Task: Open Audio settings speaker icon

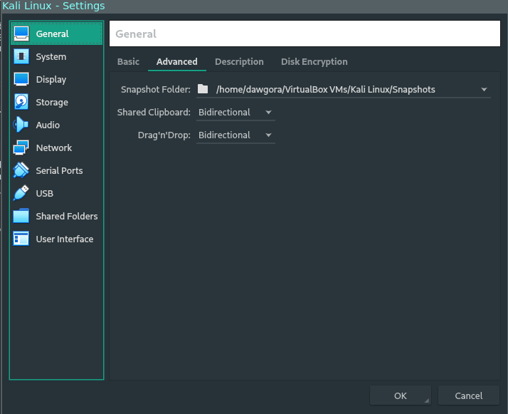Action: pyautogui.click(x=21, y=125)
